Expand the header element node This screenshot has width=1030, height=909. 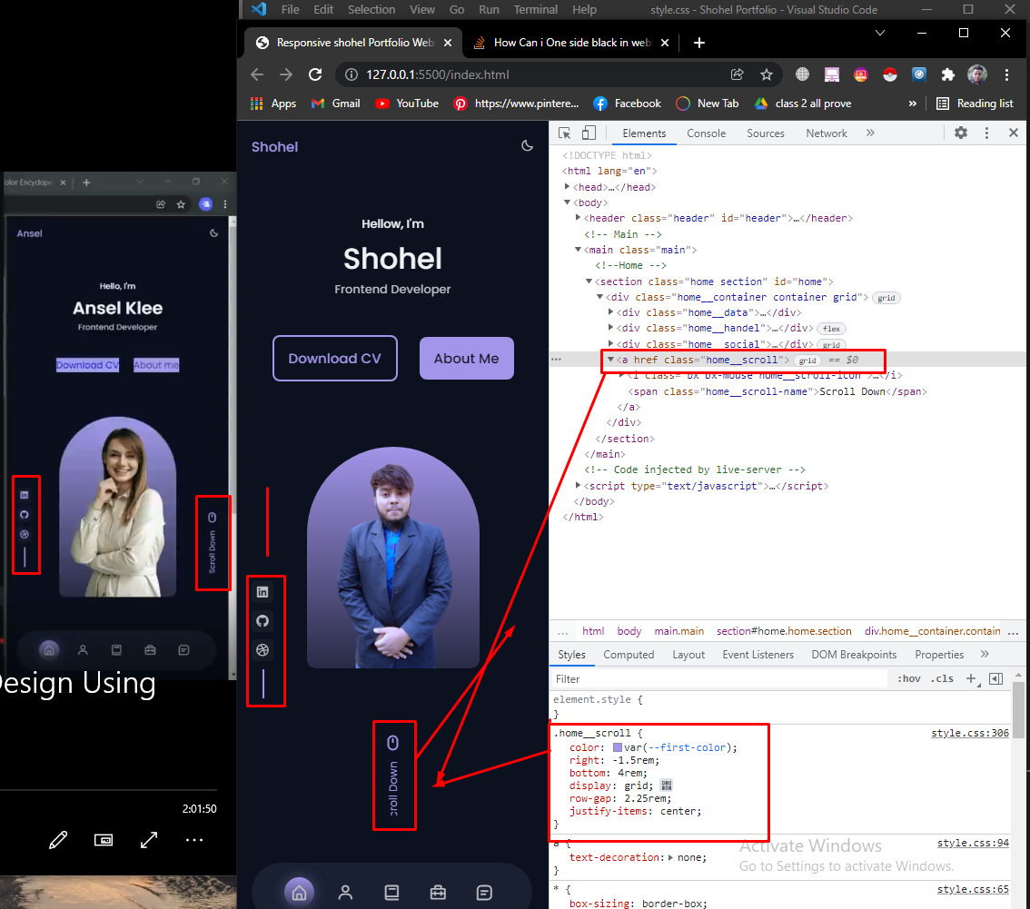click(578, 217)
